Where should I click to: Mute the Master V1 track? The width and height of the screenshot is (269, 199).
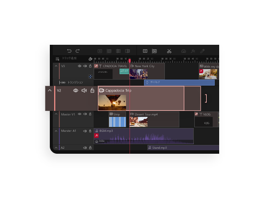pyautogui.click(x=85, y=114)
